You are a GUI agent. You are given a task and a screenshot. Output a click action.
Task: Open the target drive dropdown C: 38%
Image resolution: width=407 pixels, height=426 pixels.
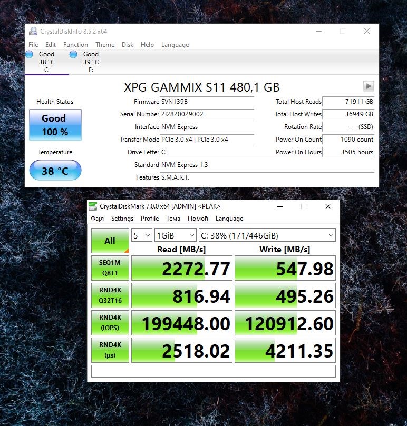click(x=267, y=235)
